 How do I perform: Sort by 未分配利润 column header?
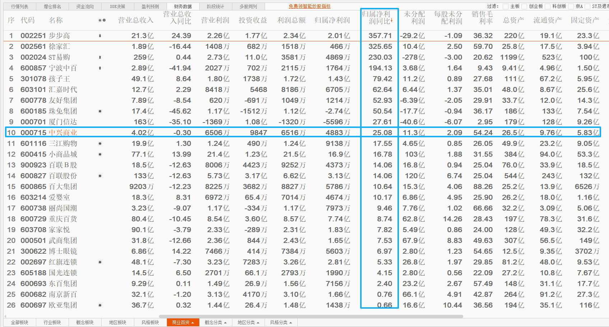point(414,18)
